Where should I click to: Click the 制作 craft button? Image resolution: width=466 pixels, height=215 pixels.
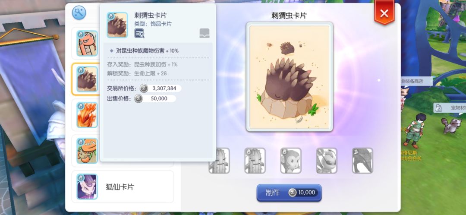coord(289,193)
